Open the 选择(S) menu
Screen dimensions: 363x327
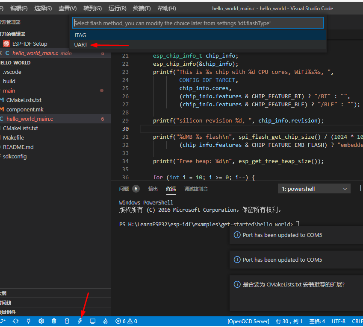pyautogui.click(x=43, y=9)
